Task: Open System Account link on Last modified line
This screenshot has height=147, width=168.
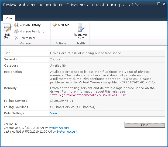Action: tap(67, 132)
